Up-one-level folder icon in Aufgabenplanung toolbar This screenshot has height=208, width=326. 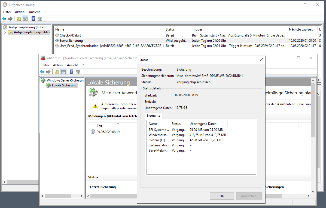click(x=19, y=19)
